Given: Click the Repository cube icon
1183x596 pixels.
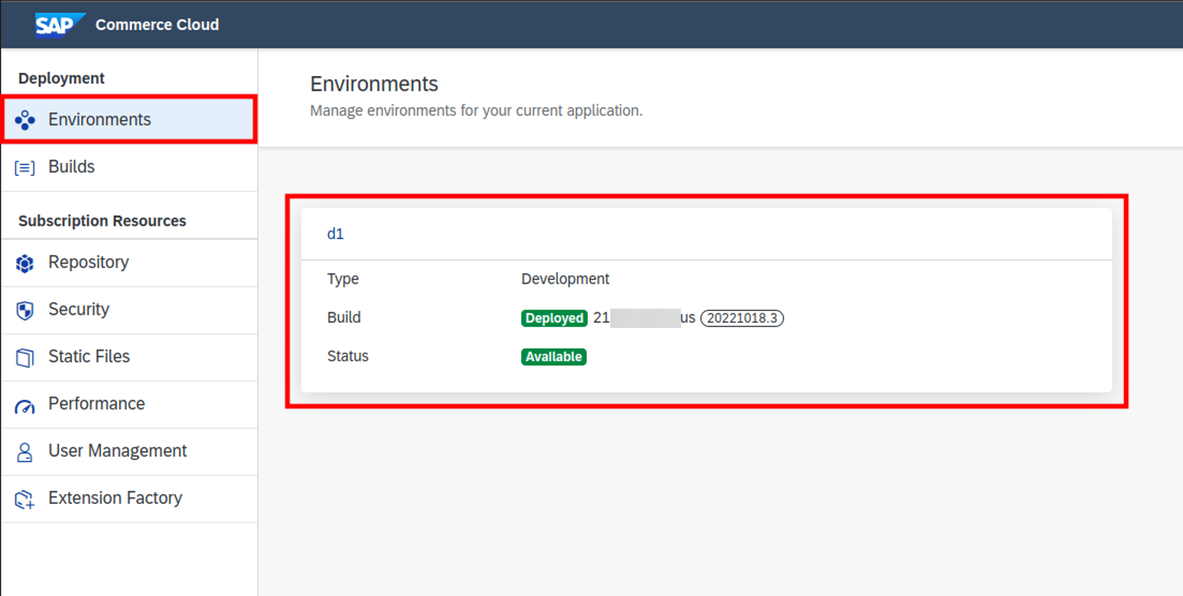Looking at the screenshot, I should (x=25, y=263).
